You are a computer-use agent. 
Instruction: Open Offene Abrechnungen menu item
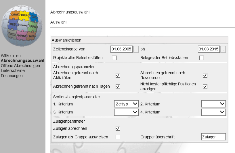(20, 66)
